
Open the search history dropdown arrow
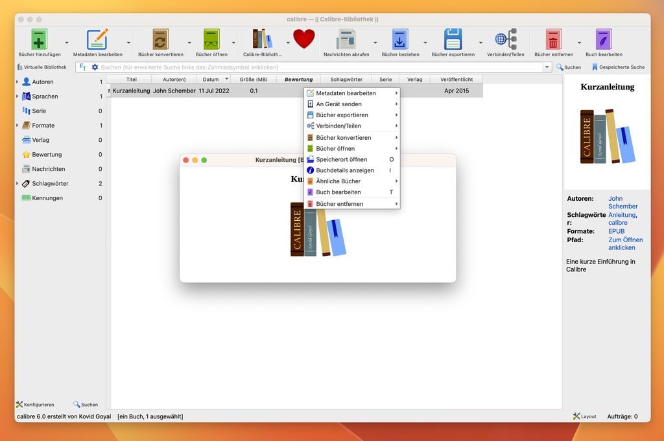[547, 67]
